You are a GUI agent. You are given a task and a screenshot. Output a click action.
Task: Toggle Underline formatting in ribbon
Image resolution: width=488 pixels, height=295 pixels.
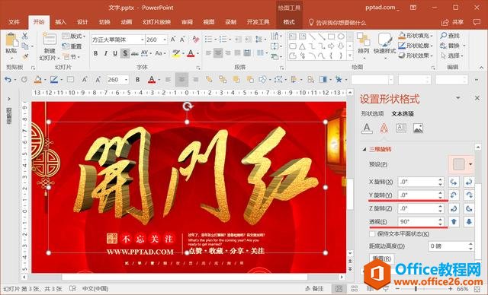[115, 53]
